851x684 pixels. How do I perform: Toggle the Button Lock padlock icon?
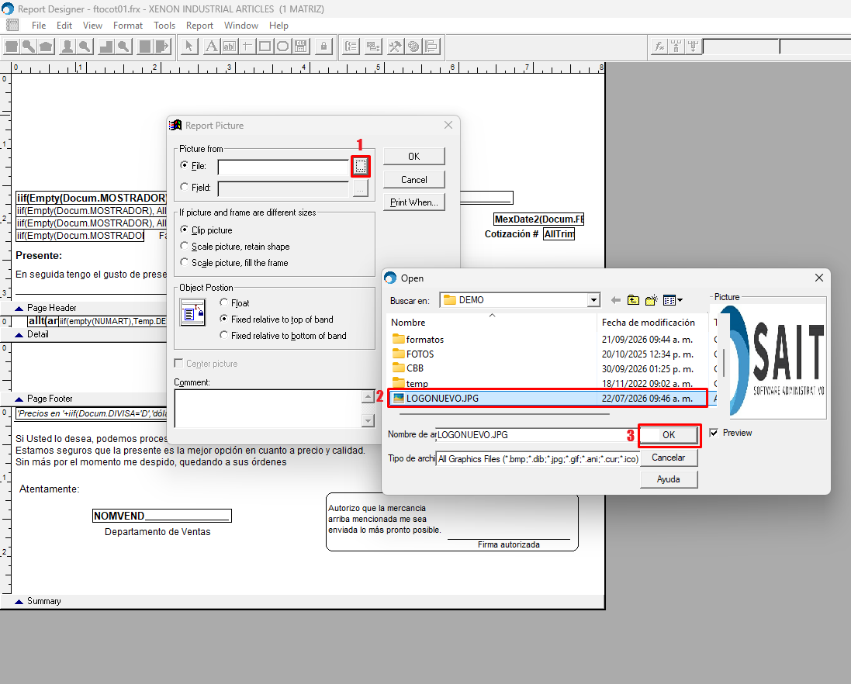[324, 47]
